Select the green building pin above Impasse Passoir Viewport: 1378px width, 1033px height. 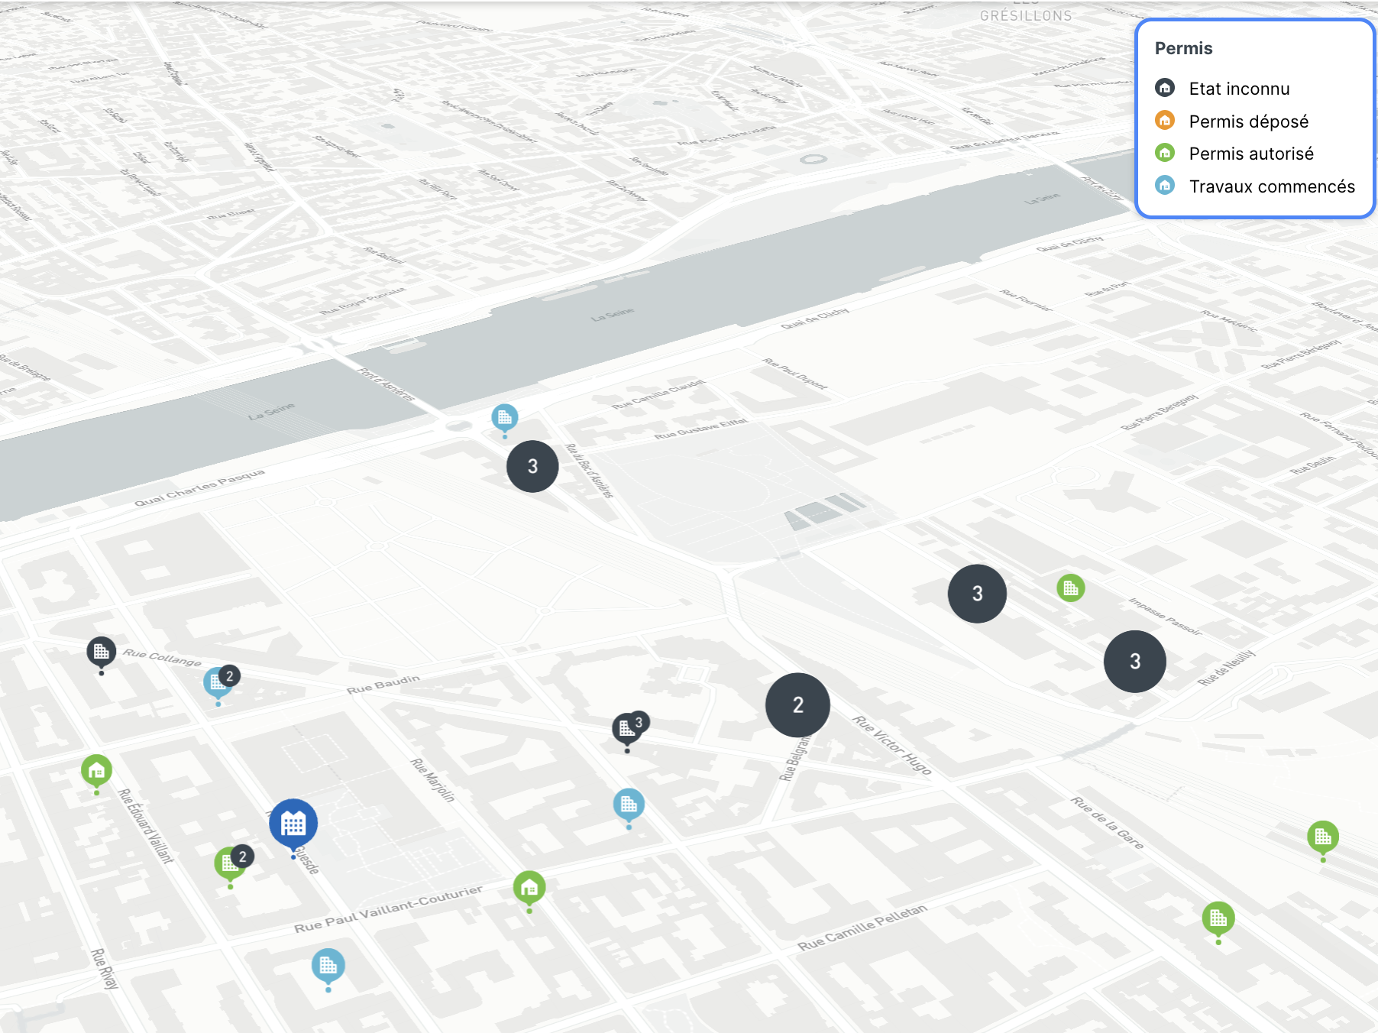(x=1070, y=588)
